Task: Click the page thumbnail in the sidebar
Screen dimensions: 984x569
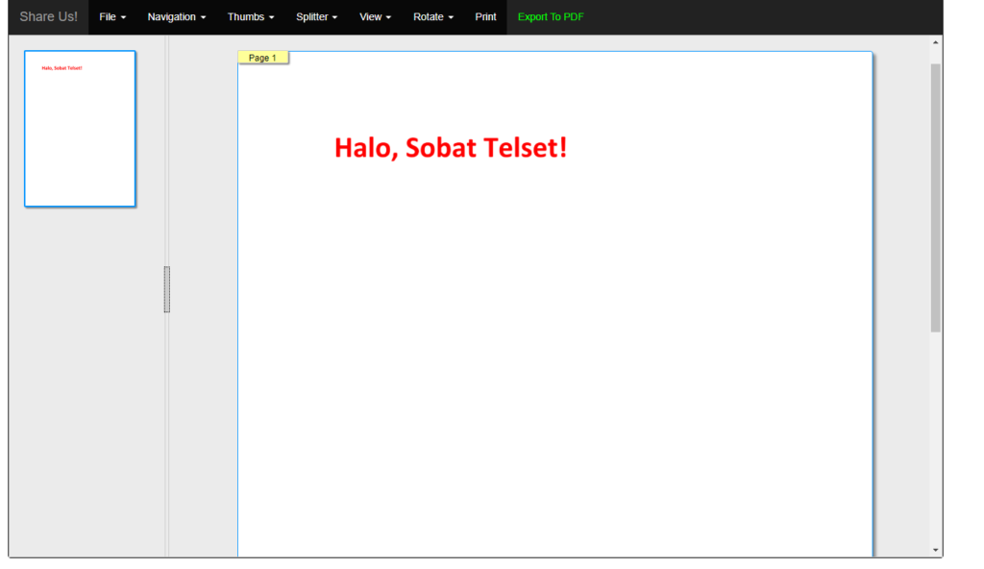Action: click(x=80, y=129)
